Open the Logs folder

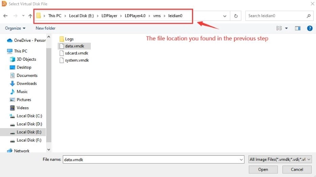pos(69,39)
